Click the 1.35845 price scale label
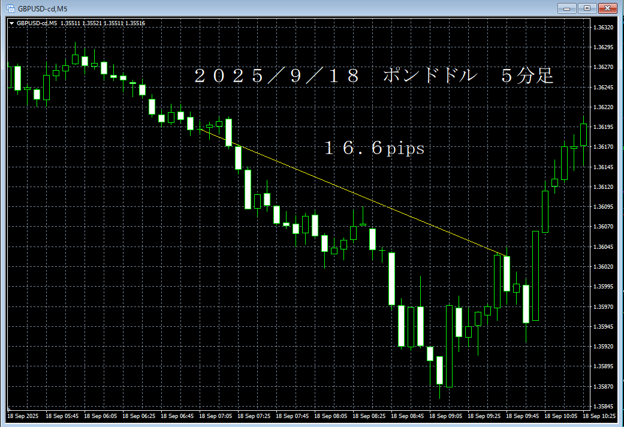This screenshot has width=624, height=427. (603, 406)
